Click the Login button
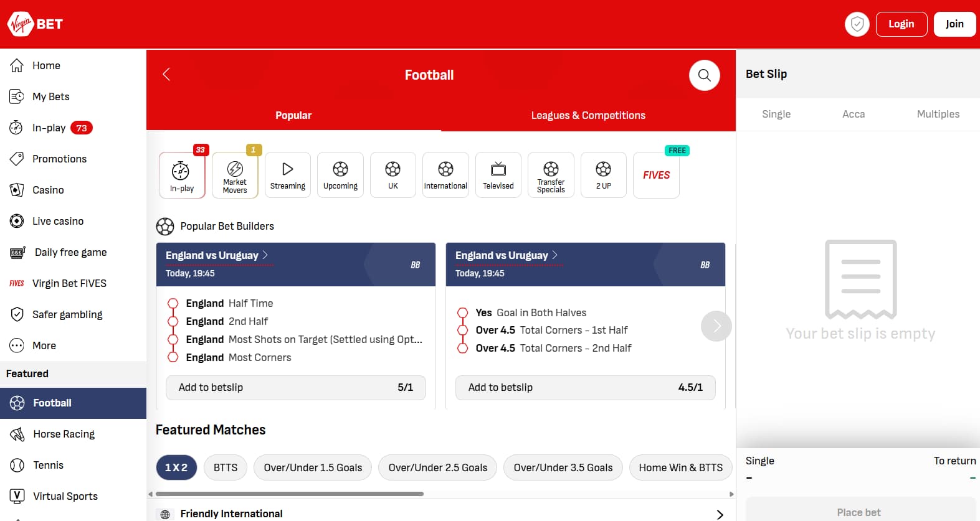980x521 pixels. (x=901, y=24)
